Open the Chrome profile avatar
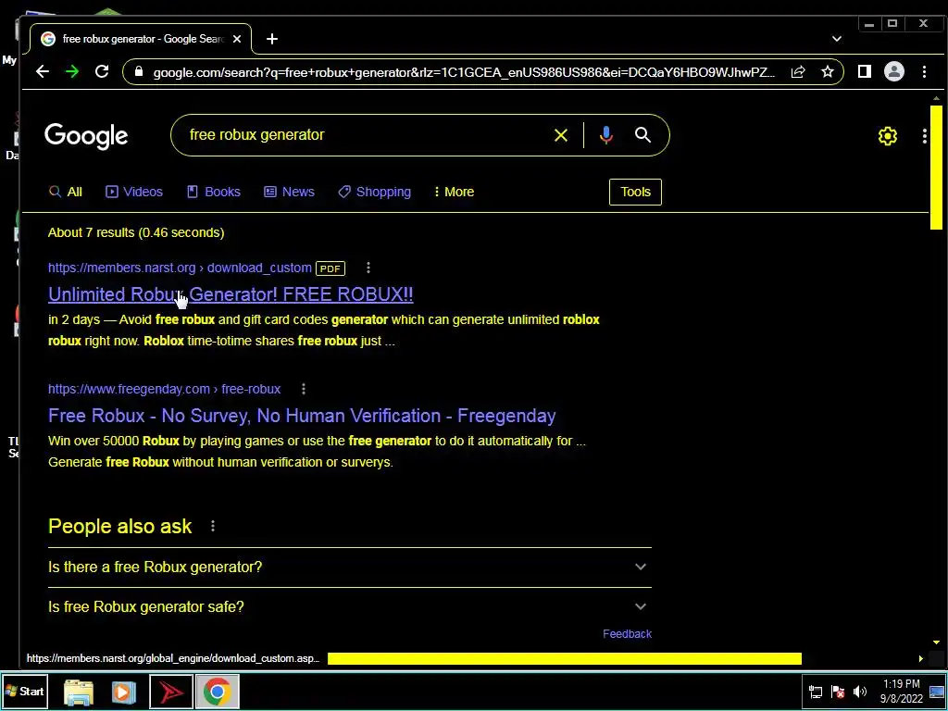The width and height of the screenshot is (948, 711). tap(894, 72)
